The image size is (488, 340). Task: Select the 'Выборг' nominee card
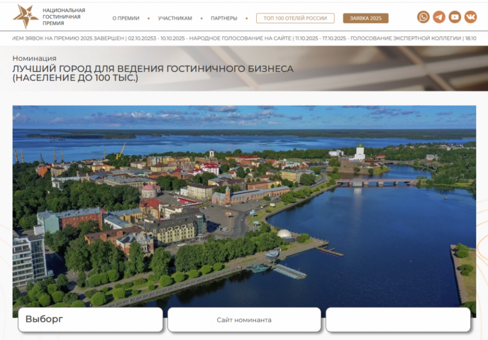[x=90, y=320]
